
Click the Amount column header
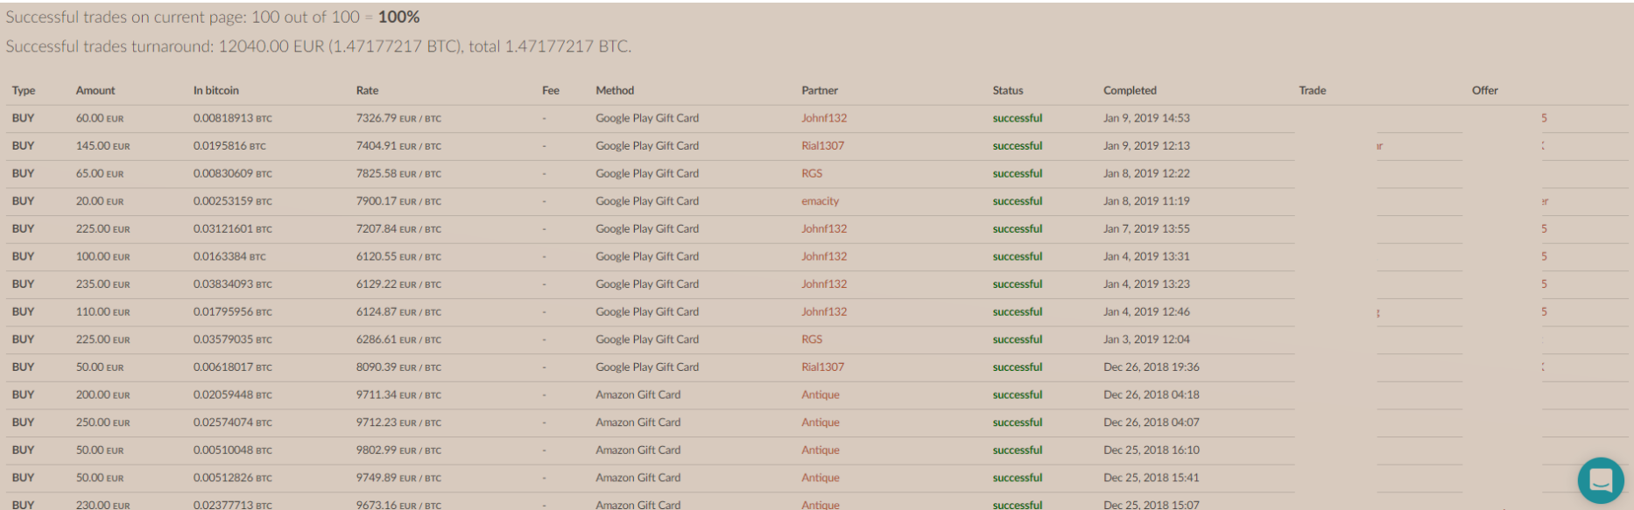coord(95,90)
